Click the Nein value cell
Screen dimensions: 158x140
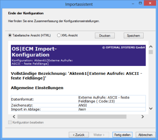(112, 109)
